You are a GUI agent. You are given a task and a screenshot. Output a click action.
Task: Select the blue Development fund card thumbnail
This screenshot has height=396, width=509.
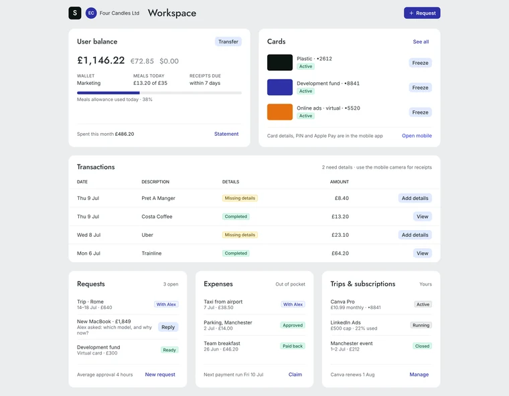(x=280, y=87)
